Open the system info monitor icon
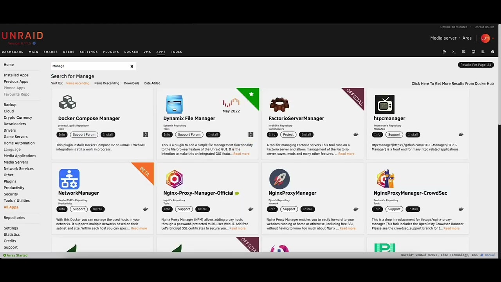This screenshot has height=282, width=501. [473, 52]
